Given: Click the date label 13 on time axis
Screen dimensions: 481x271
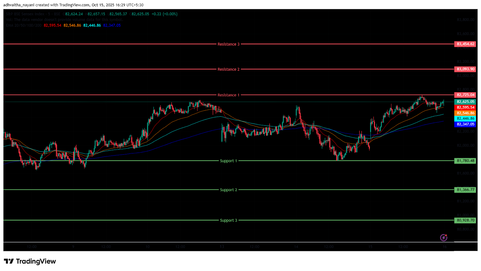Looking at the screenshot, I should point(222,247).
